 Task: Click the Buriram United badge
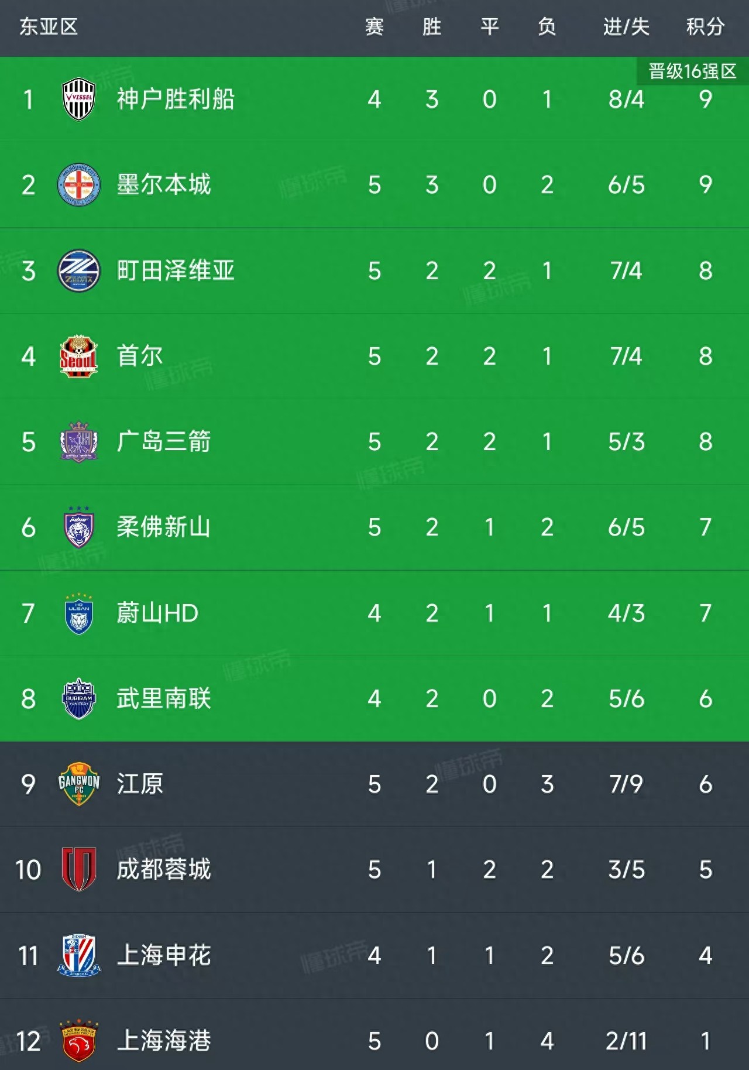[79, 699]
